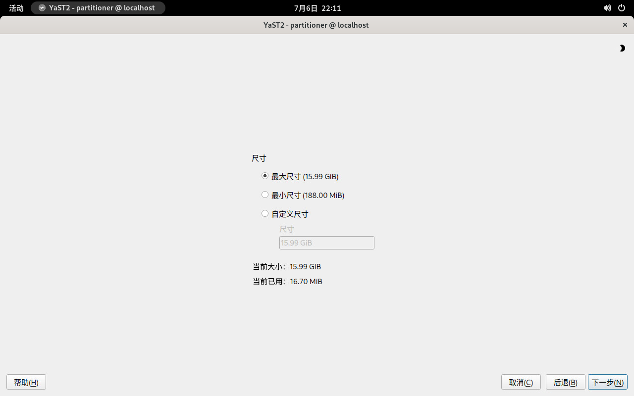Click the 尺寸 group heading
634x396 pixels.
tap(259, 158)
